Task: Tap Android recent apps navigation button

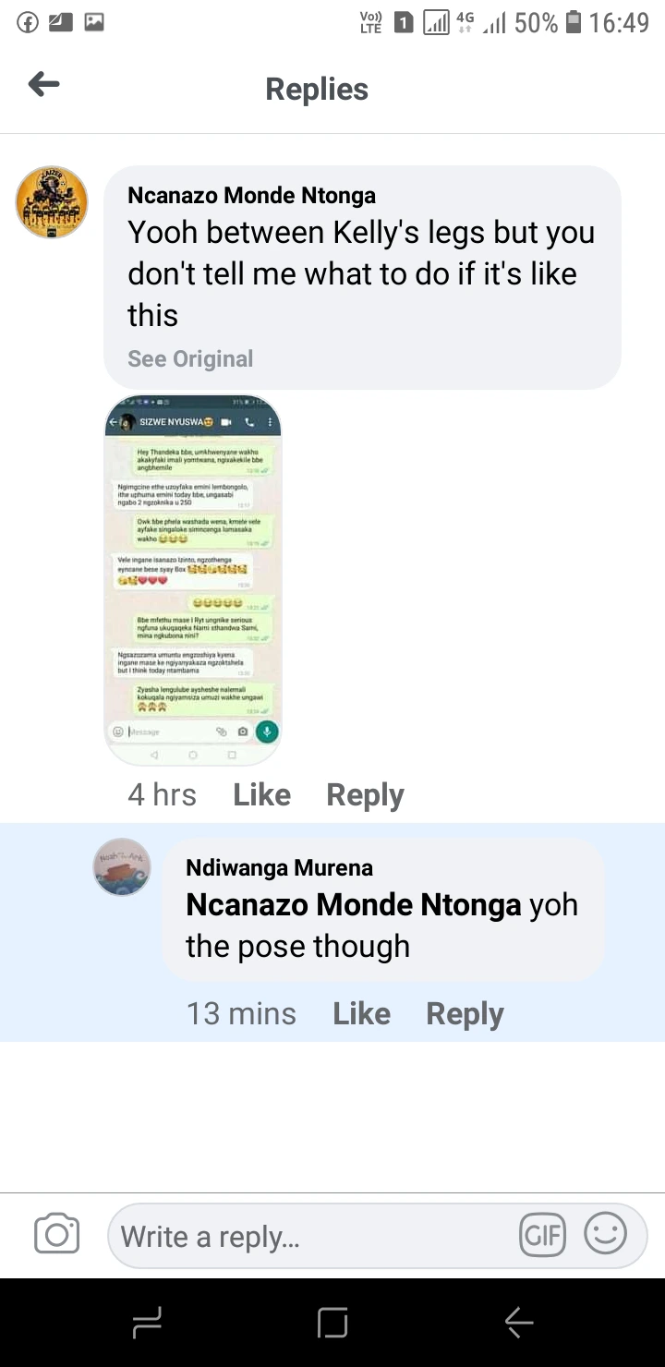Action: point(148,1323)
